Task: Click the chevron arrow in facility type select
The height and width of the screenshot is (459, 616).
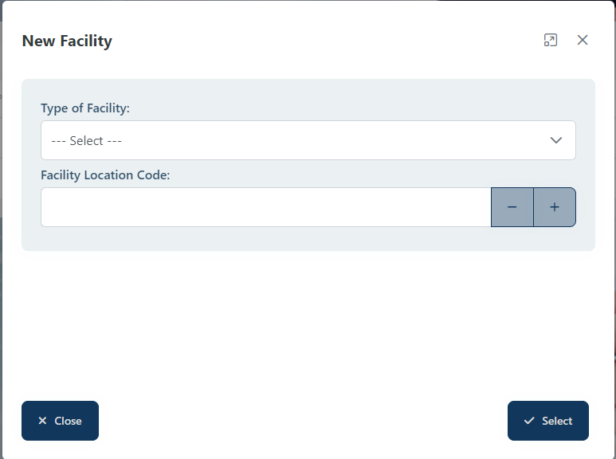Action: tap(556, 140)
